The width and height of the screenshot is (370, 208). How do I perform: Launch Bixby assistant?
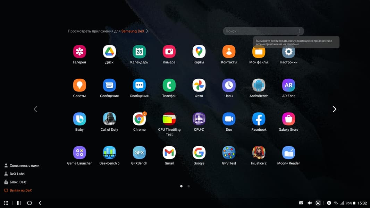[x=79, y=119]
